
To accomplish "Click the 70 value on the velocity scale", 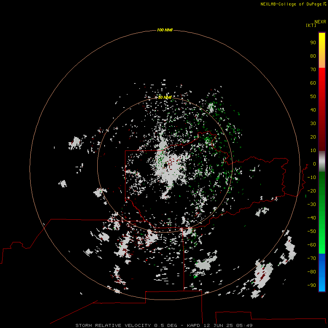I will click(313, 70).
